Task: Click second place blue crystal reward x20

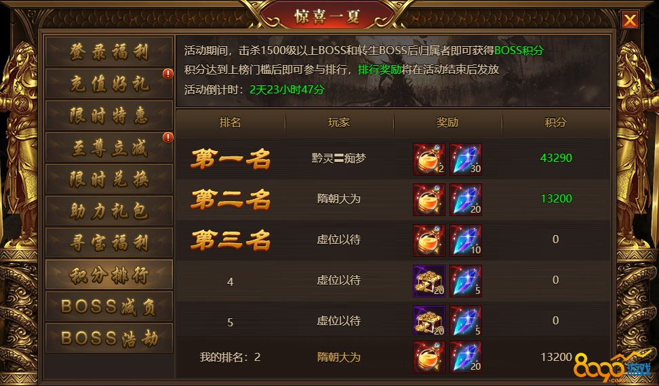Action: tap(466, 200)
